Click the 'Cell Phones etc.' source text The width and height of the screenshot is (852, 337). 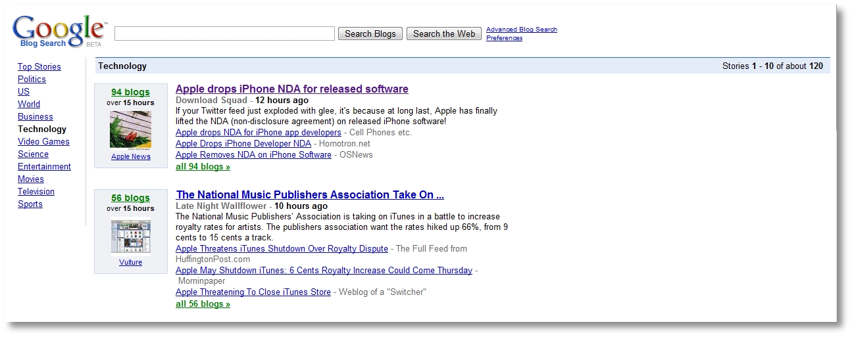pyautogui.click(x=380, y=133)
